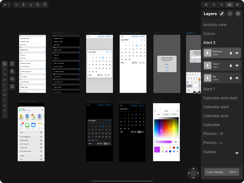Click the trash delete icon

pyautogui.click(x=24, y=5)
